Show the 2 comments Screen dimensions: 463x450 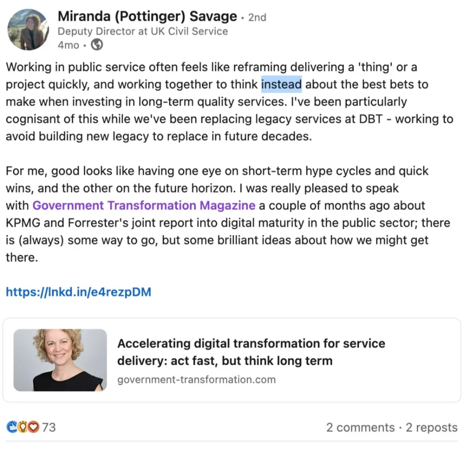coord(360,427)
